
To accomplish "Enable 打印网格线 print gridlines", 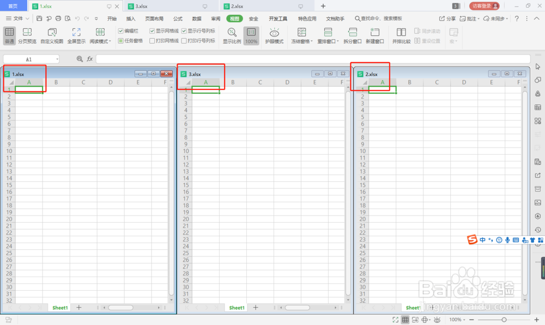I will 164,41.
